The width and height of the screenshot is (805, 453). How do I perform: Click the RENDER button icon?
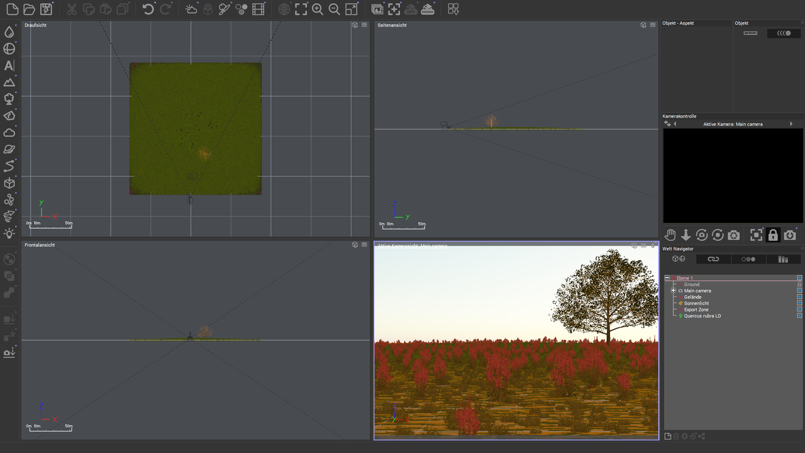428,9
